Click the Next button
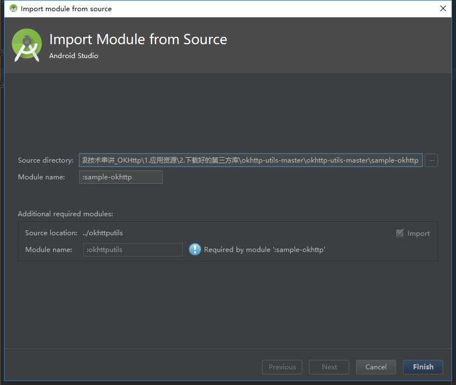This screenshot has width=456, height=385. click(329, 367)
